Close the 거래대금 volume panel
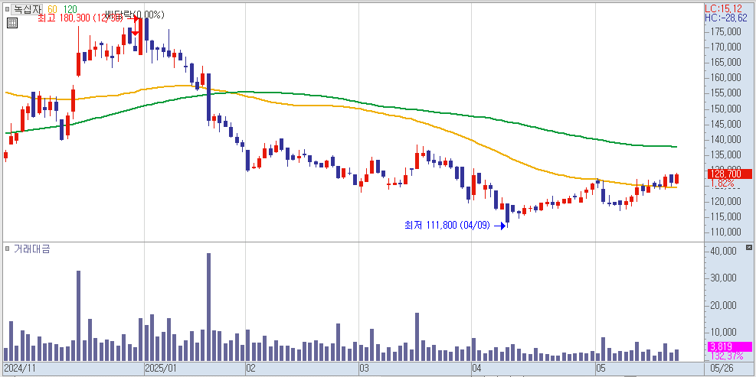This screenshot has width=756, height=377. (x=749, y=247)
